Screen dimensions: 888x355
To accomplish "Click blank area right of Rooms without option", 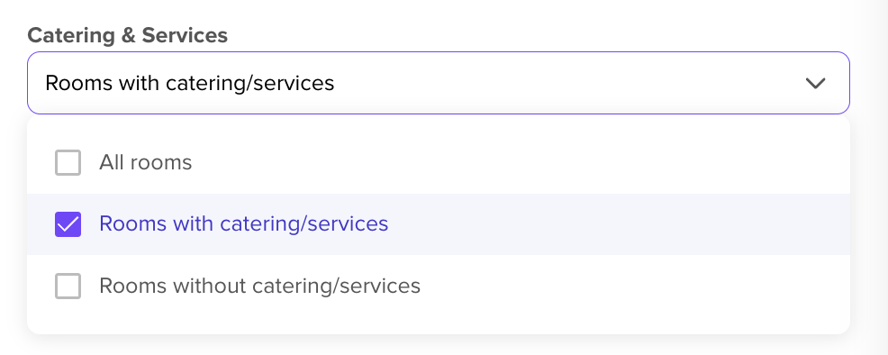I will point(634,286).
